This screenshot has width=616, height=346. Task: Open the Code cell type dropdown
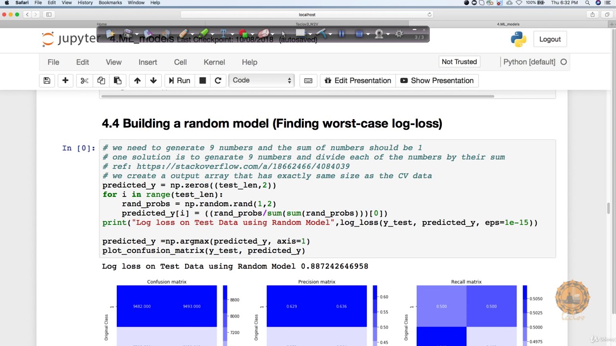[261, 80]
